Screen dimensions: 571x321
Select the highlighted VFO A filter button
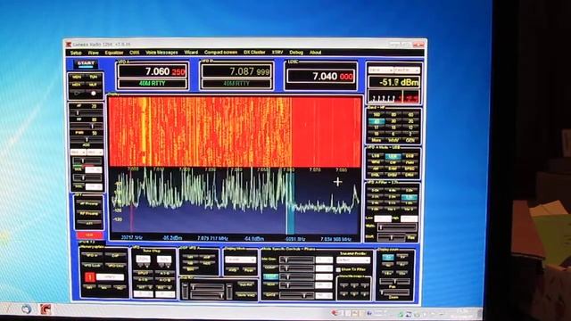pyautogui.click(x=410, y=197)
